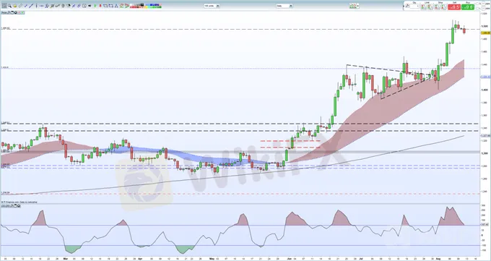This screenshot has height=261, width=491.
Task: Select the horizontal line drawing tool
Action: tap(42, 6)
